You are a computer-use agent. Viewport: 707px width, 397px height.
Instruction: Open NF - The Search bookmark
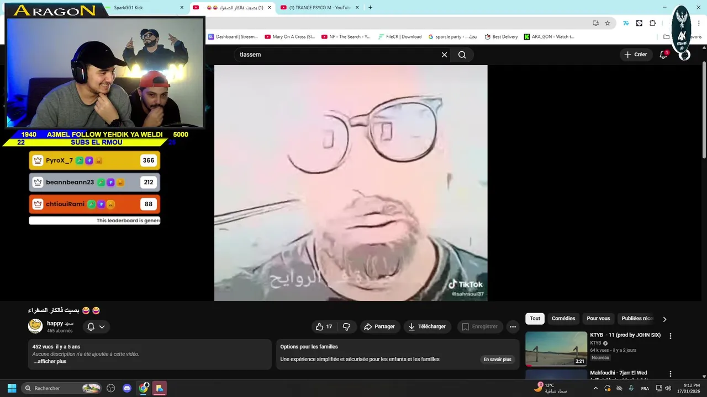pos(346,37)
